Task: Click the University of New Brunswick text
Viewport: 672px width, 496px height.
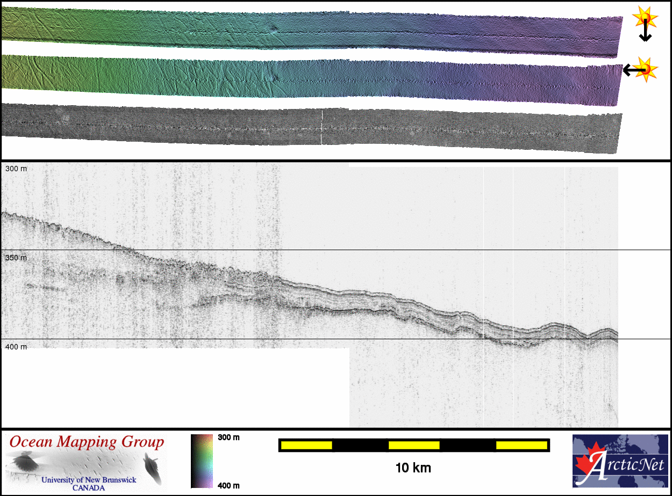Action: coord(89,480)
